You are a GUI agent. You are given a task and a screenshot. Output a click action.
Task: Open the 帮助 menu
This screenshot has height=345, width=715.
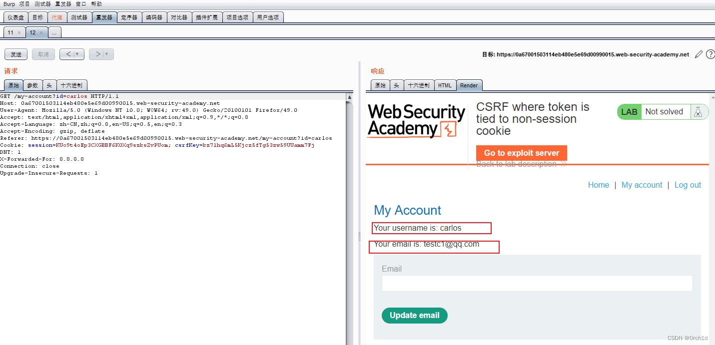(x=96, y=4)
